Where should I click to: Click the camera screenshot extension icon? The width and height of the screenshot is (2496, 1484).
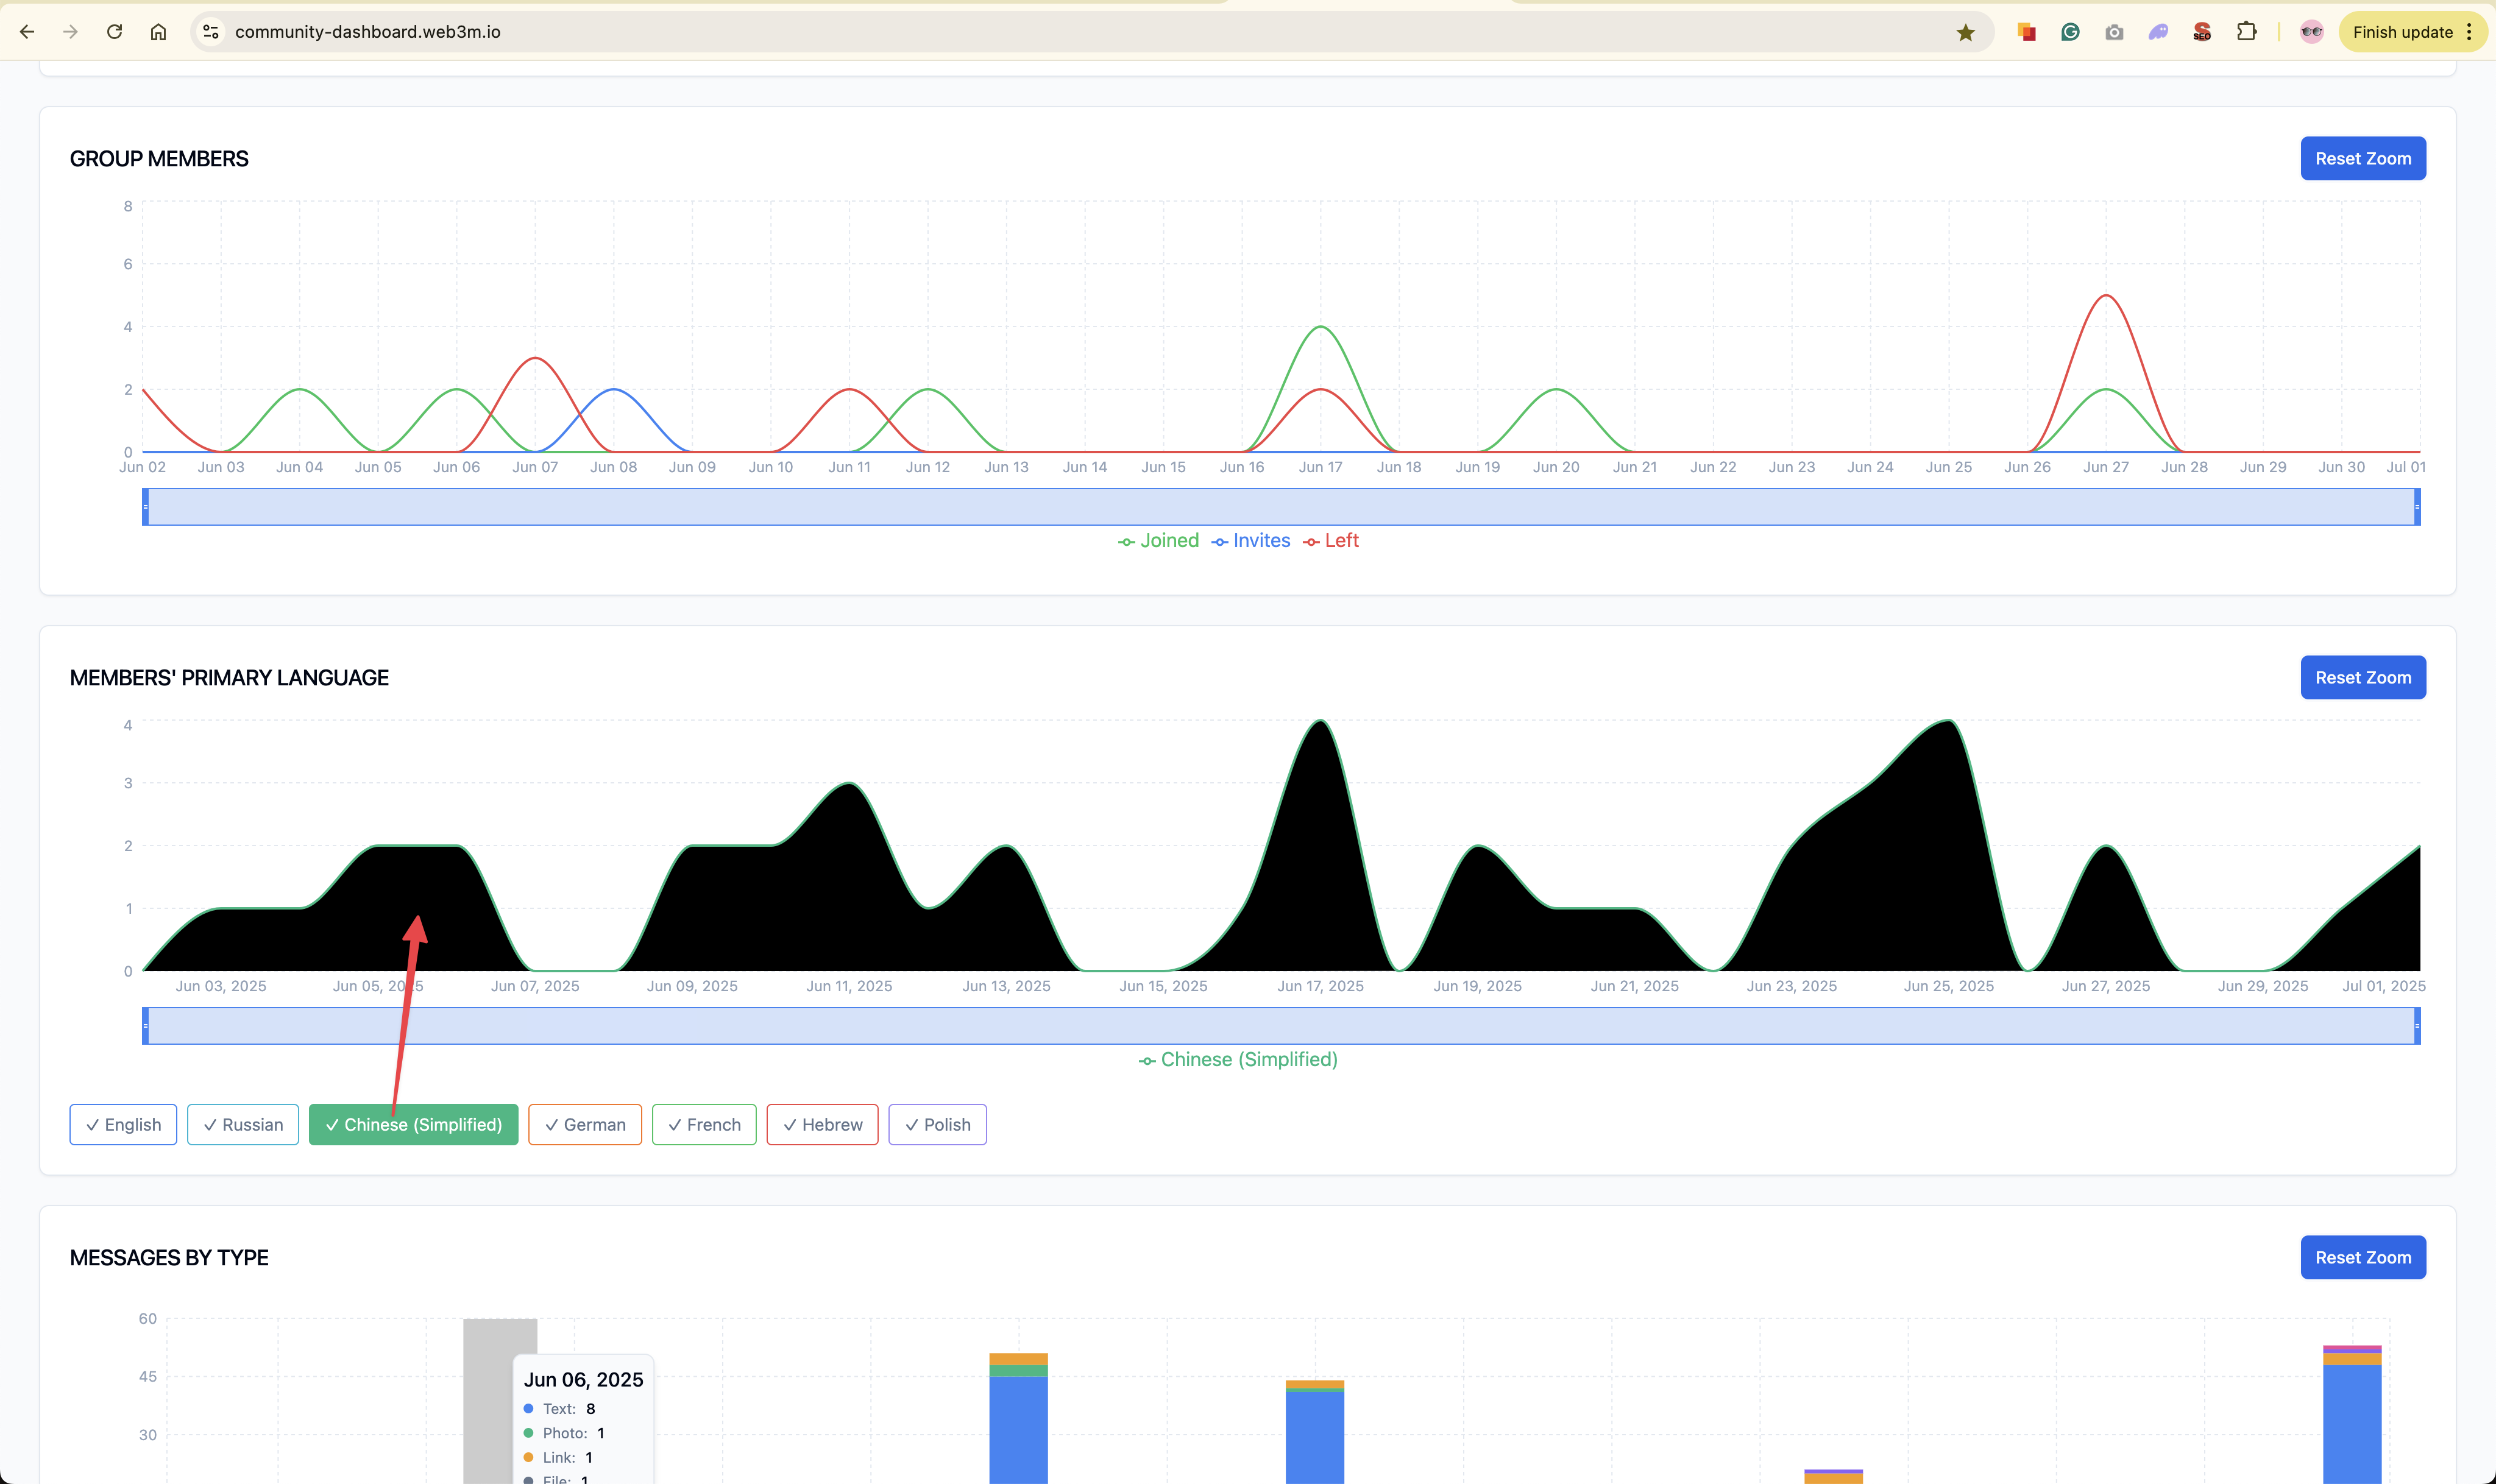2114,32
